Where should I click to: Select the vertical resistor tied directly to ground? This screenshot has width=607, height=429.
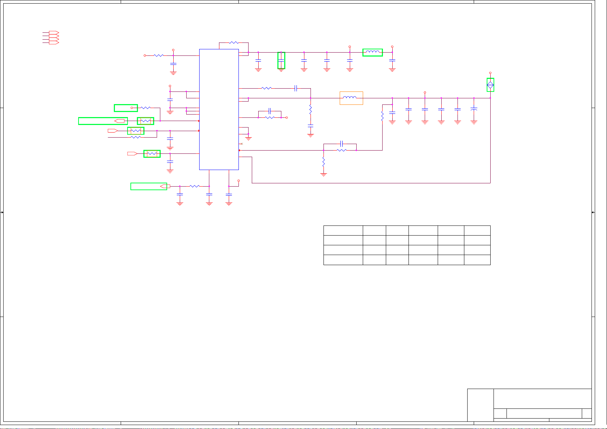tap(323, 162)
